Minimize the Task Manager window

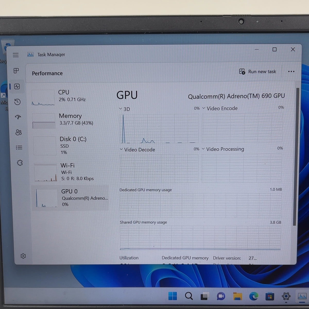tap(257, 49)
